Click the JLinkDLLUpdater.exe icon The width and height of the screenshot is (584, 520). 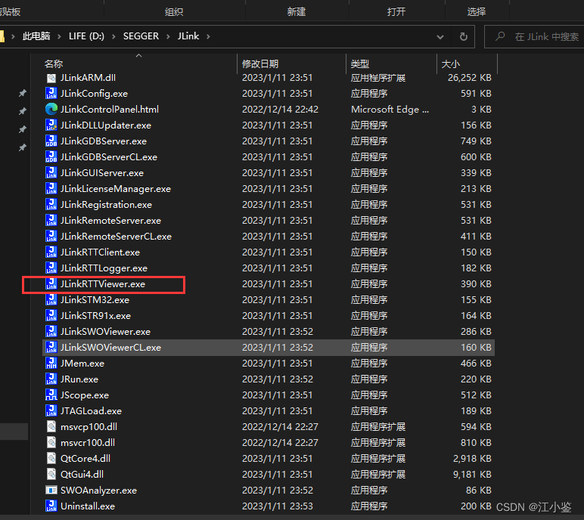[x=51, y=125]
